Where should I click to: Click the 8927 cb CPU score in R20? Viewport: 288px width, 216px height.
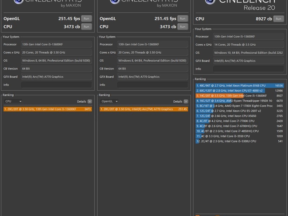(264, 19)
